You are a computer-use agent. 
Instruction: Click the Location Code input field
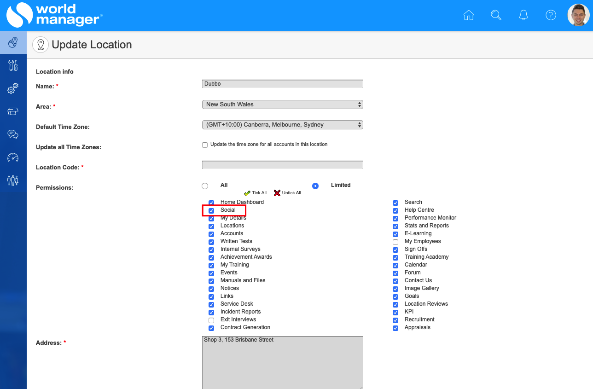[x=282, y=165]
